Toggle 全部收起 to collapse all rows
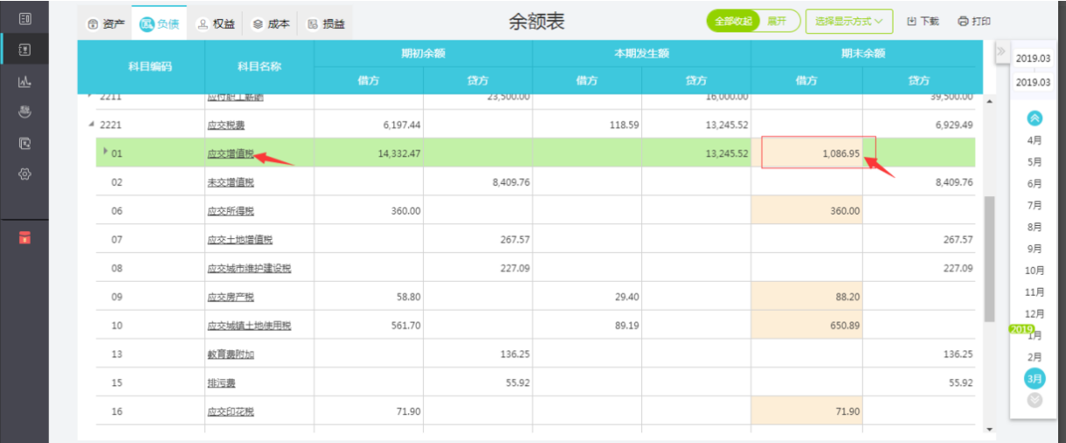 tap(733, 21)
